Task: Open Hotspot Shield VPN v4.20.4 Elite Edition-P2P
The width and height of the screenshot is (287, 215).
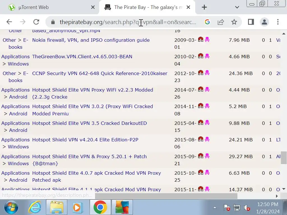Action: pos(85,140)
